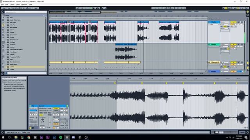Toggle In/Out section visibility
This screenshot has width=250, height=140.
point(248,63)
